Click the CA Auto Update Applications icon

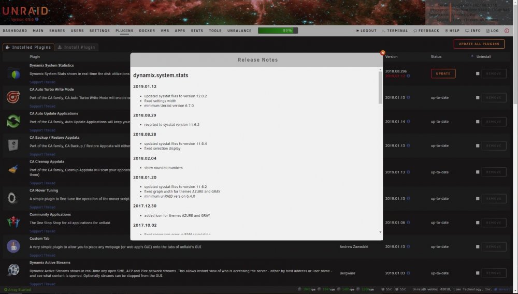(13, 121)
